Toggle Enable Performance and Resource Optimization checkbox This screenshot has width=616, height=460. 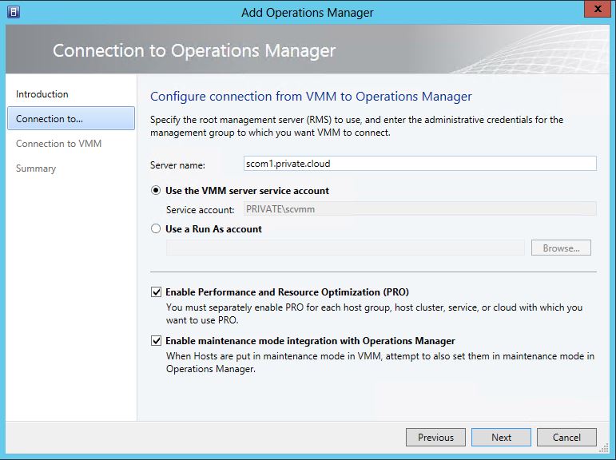point(157,292)
